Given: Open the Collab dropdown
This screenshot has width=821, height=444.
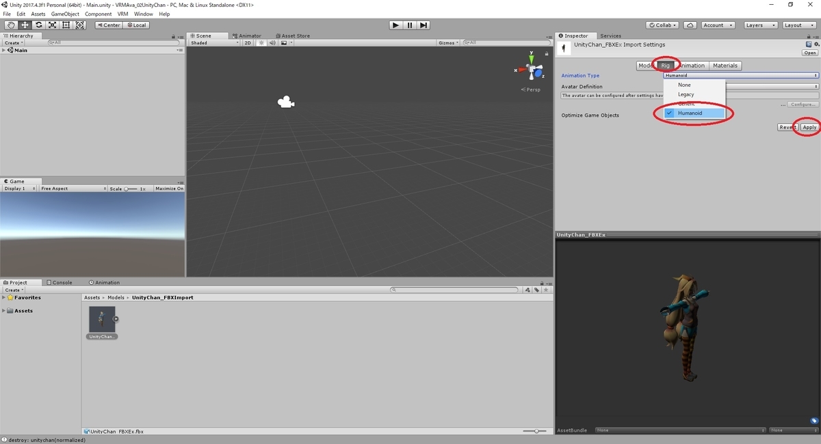Looking at the screenshot, I should click(x=663, y=25).
